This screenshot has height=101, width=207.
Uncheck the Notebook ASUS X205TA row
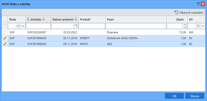pos(5,38)
